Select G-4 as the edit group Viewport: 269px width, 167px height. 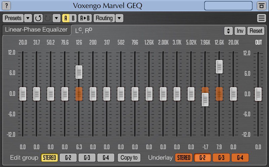click(x=106, y=158)
